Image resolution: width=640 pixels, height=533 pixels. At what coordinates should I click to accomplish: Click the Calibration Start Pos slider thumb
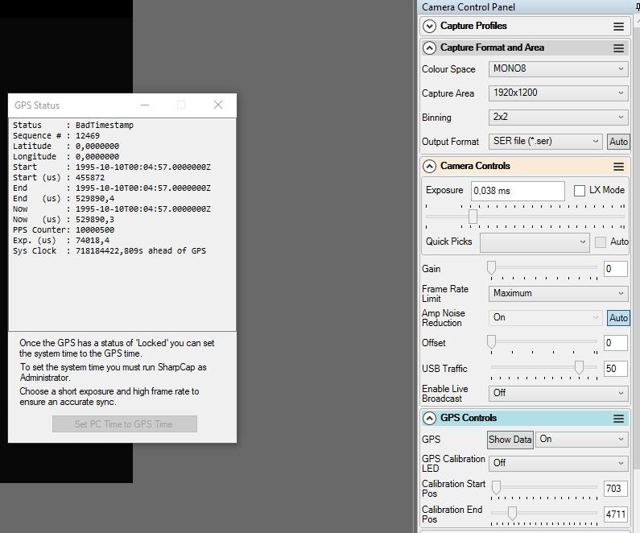click(x=496, y=487)
